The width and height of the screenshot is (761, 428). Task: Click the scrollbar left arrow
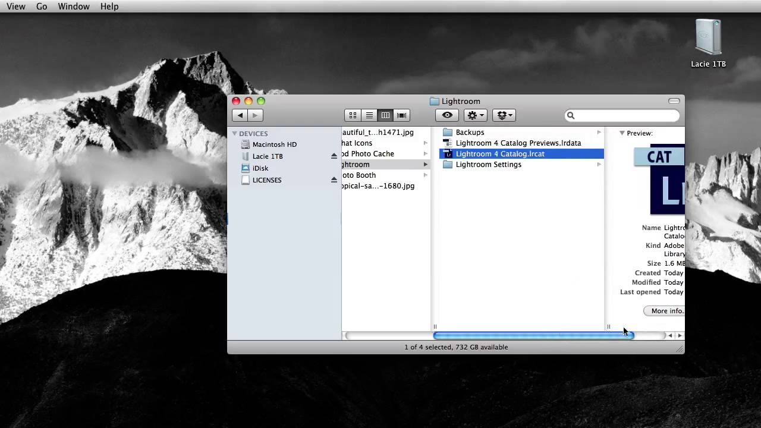pos(670,335)
